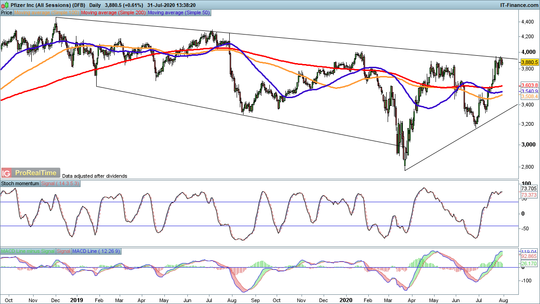Click the 73.705 stochastic value tag
The height and width of the screenshot is (304, 540).
(529, 189)
